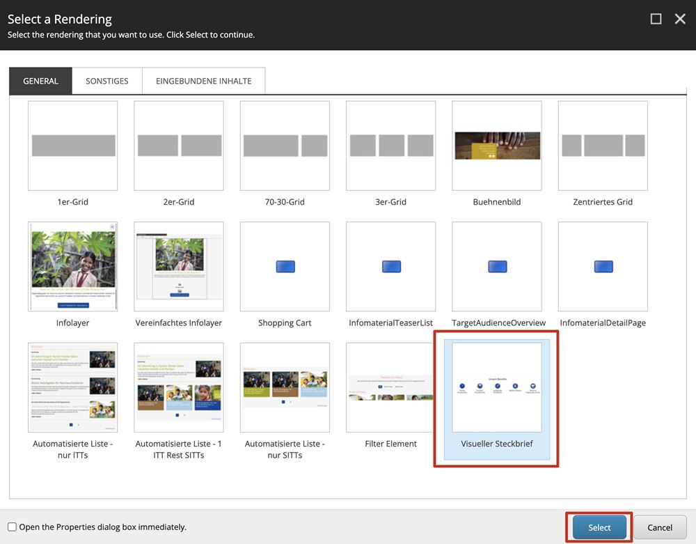Pick the TargetAudienceOverview rendering icon
Image resolution: width=696 pixels, height=544 pixels.
(497, 267)
